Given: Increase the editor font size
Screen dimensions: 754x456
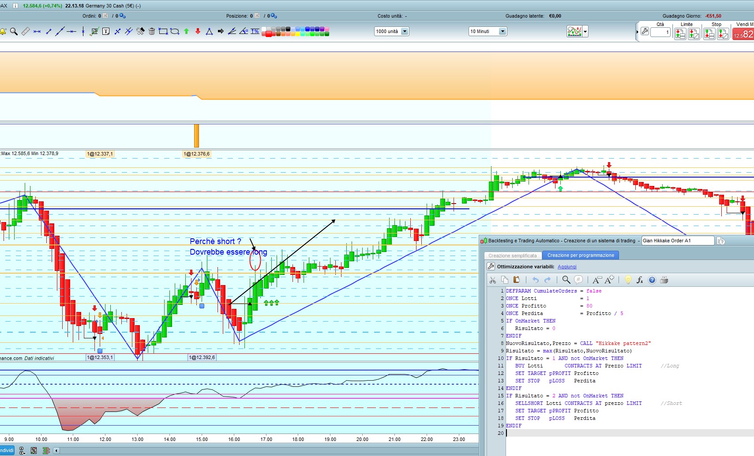Looking at the screenshot, I should [x=609, y=280].
